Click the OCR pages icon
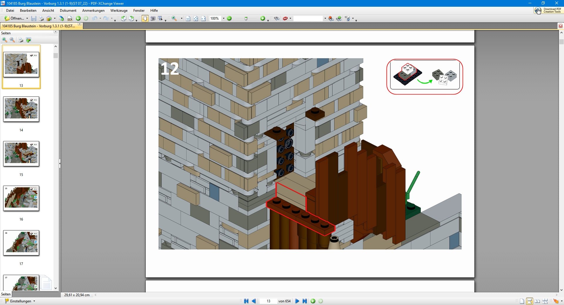Screen dimensions: 564x305 (70, 18)
